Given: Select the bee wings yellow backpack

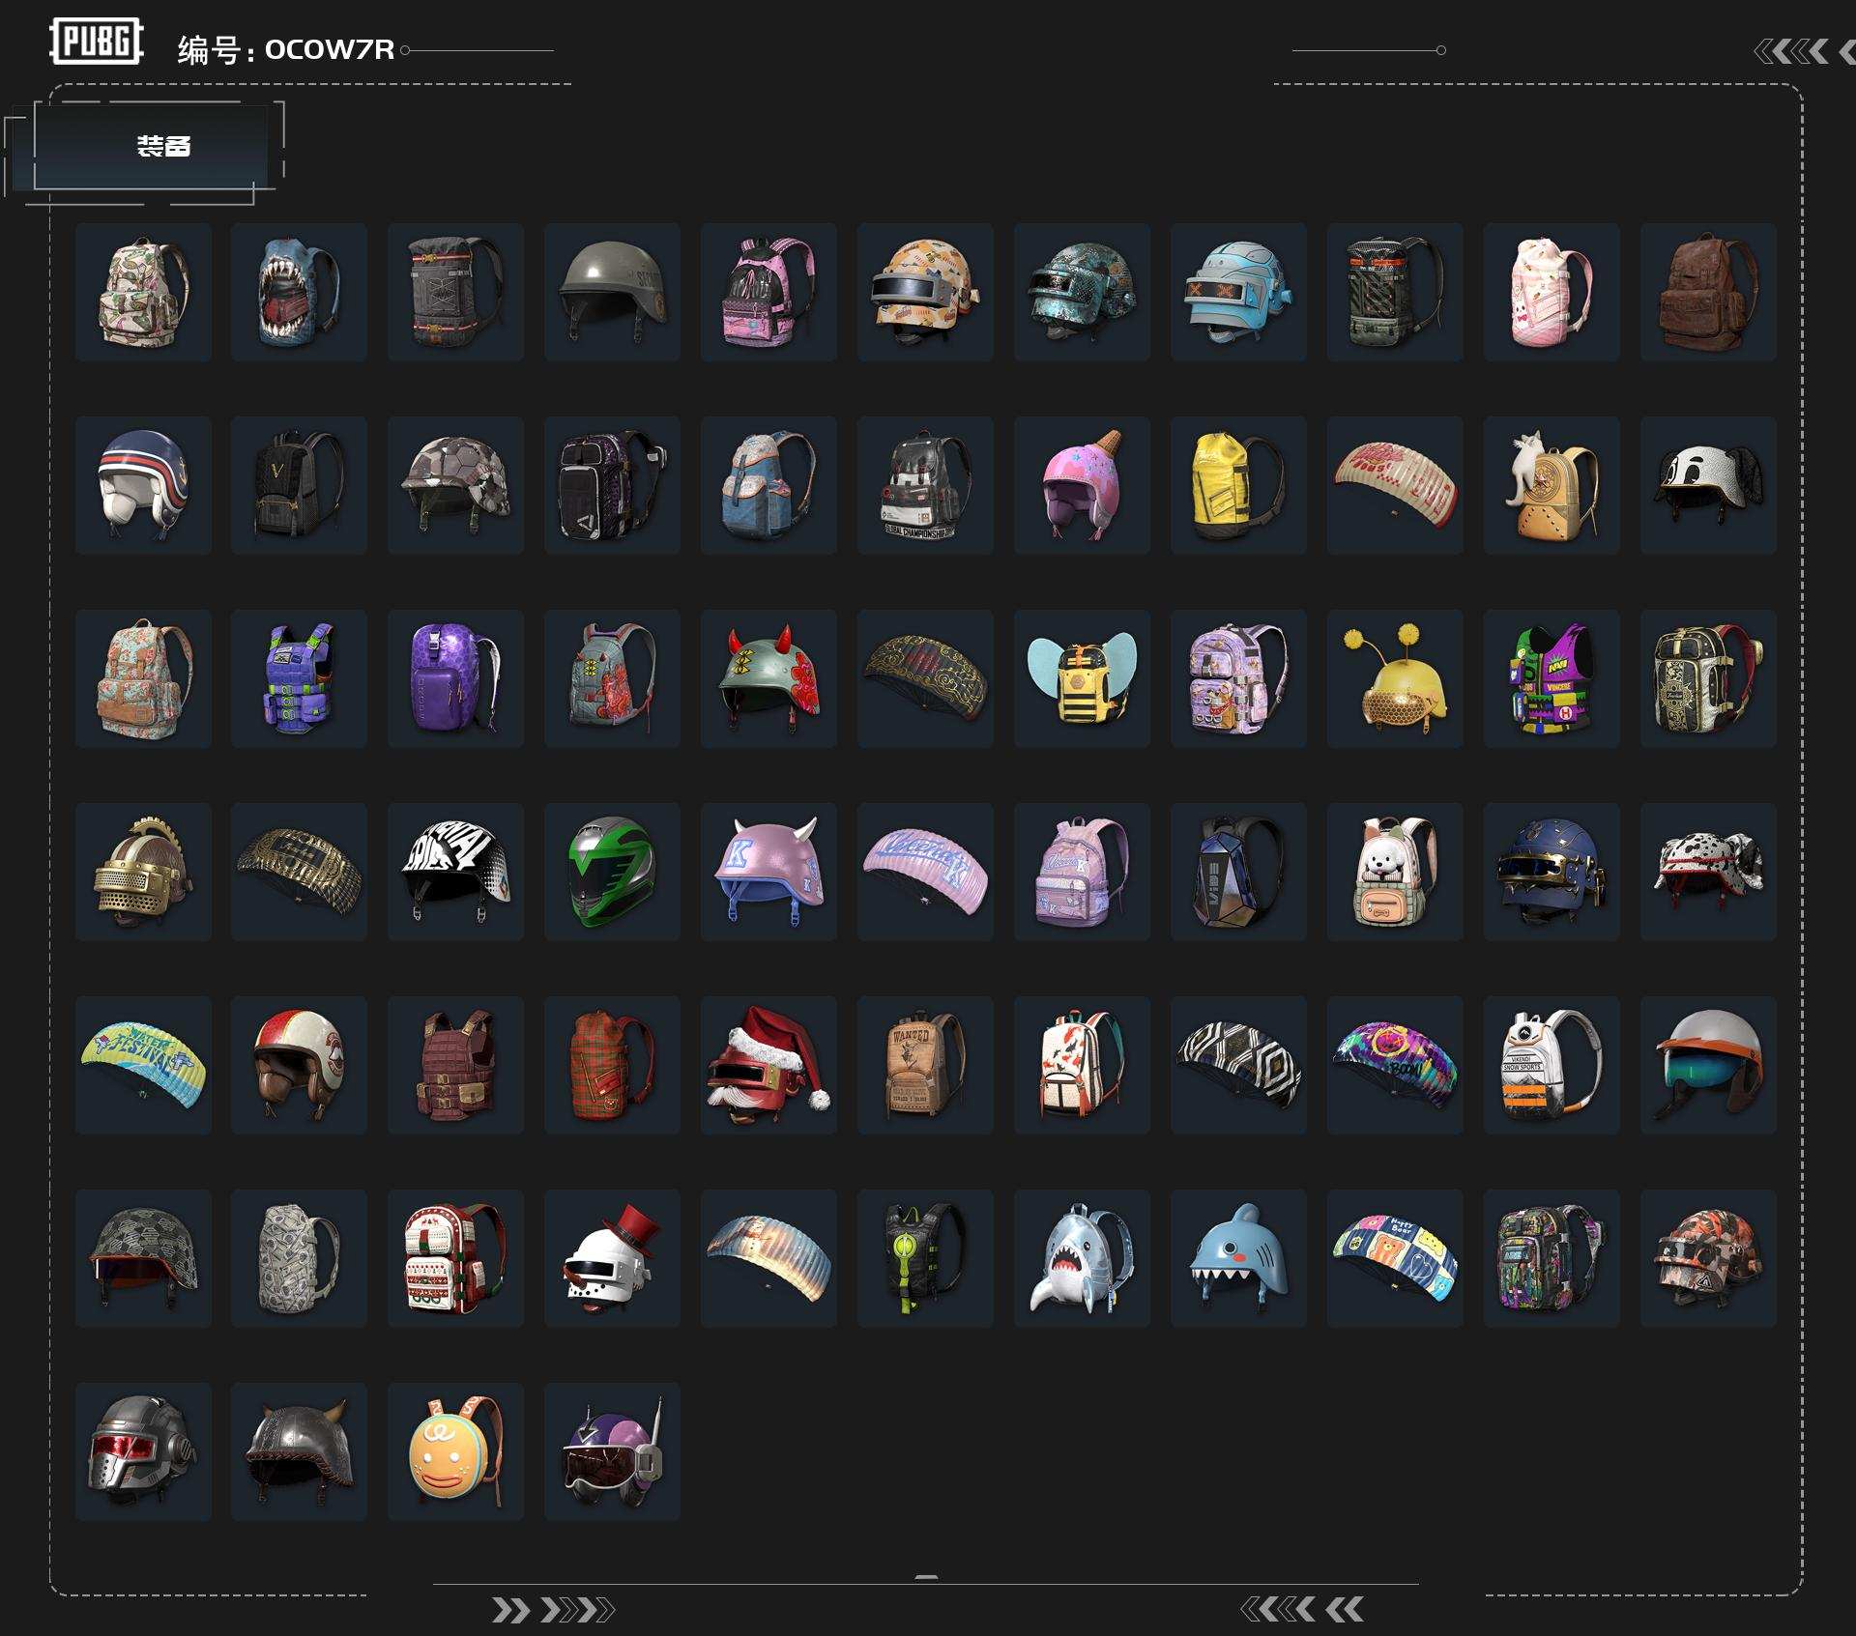Looking at the screenshot, I should [x=1082, y=678].
